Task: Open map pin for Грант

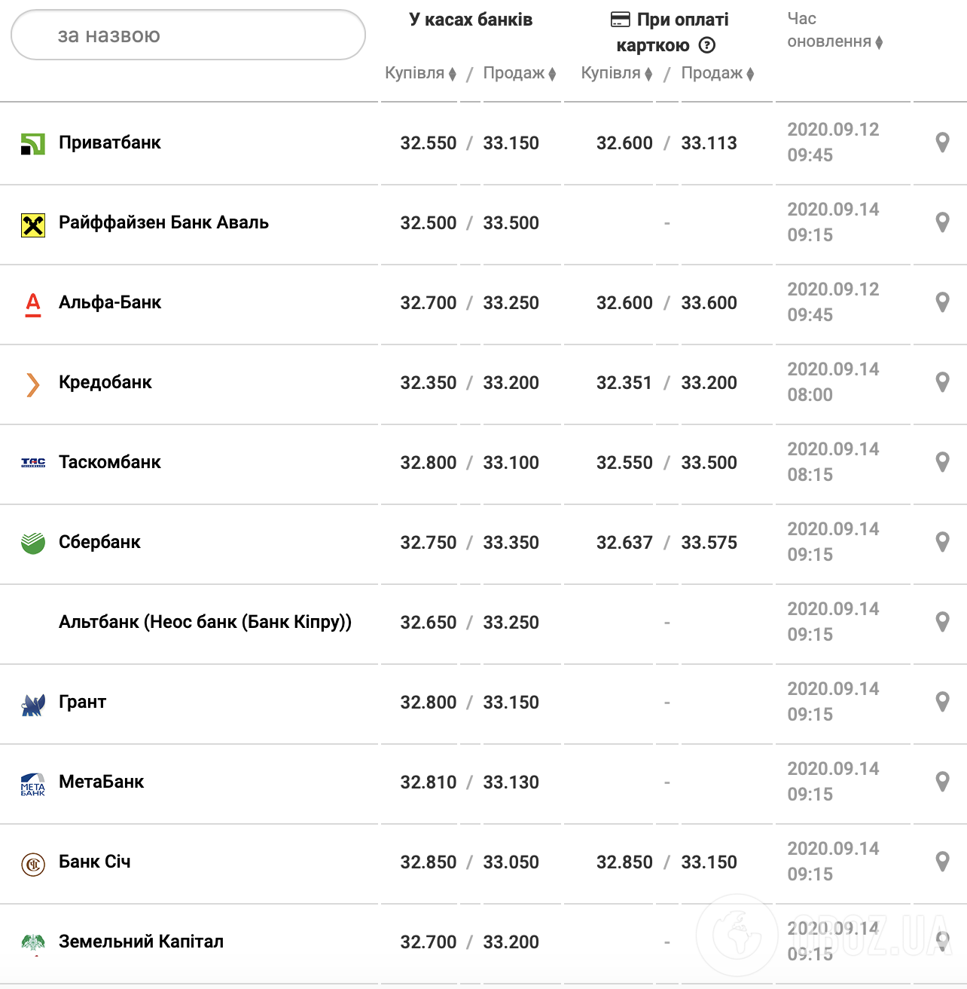Action: tap(942, 702)
